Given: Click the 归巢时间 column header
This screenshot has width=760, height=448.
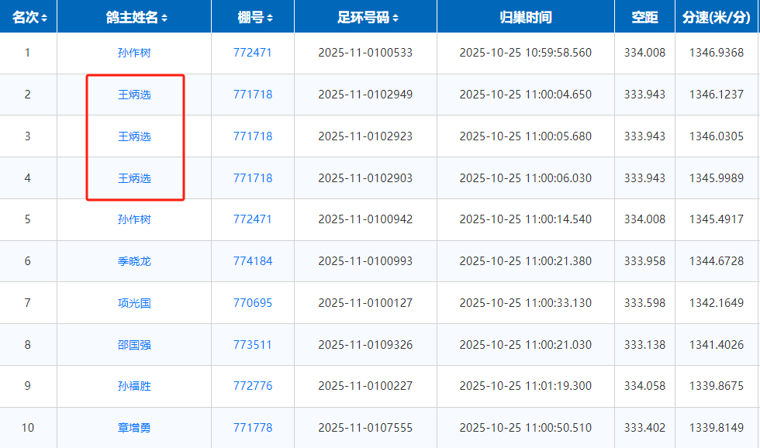Looking at the screenshot, I should 525,17.
